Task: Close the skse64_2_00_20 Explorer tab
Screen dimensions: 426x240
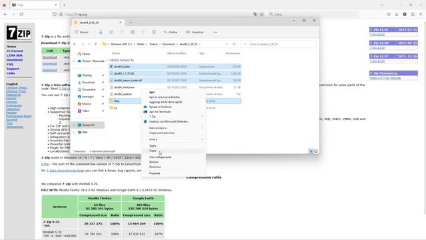Action: tap(120, 23)
